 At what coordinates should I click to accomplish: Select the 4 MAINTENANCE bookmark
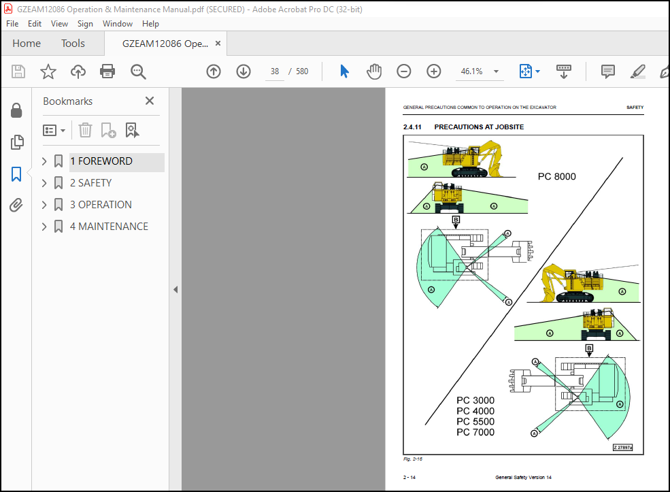(109, 227)
